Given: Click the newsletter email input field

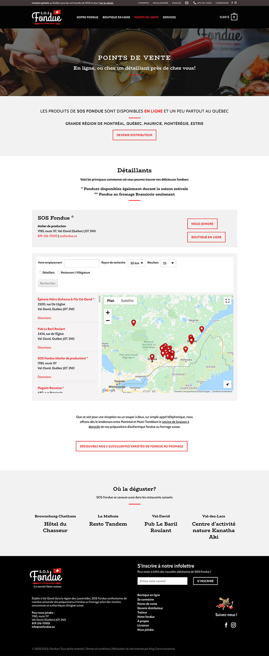Looking at the screenshot, I should (162, 581).
